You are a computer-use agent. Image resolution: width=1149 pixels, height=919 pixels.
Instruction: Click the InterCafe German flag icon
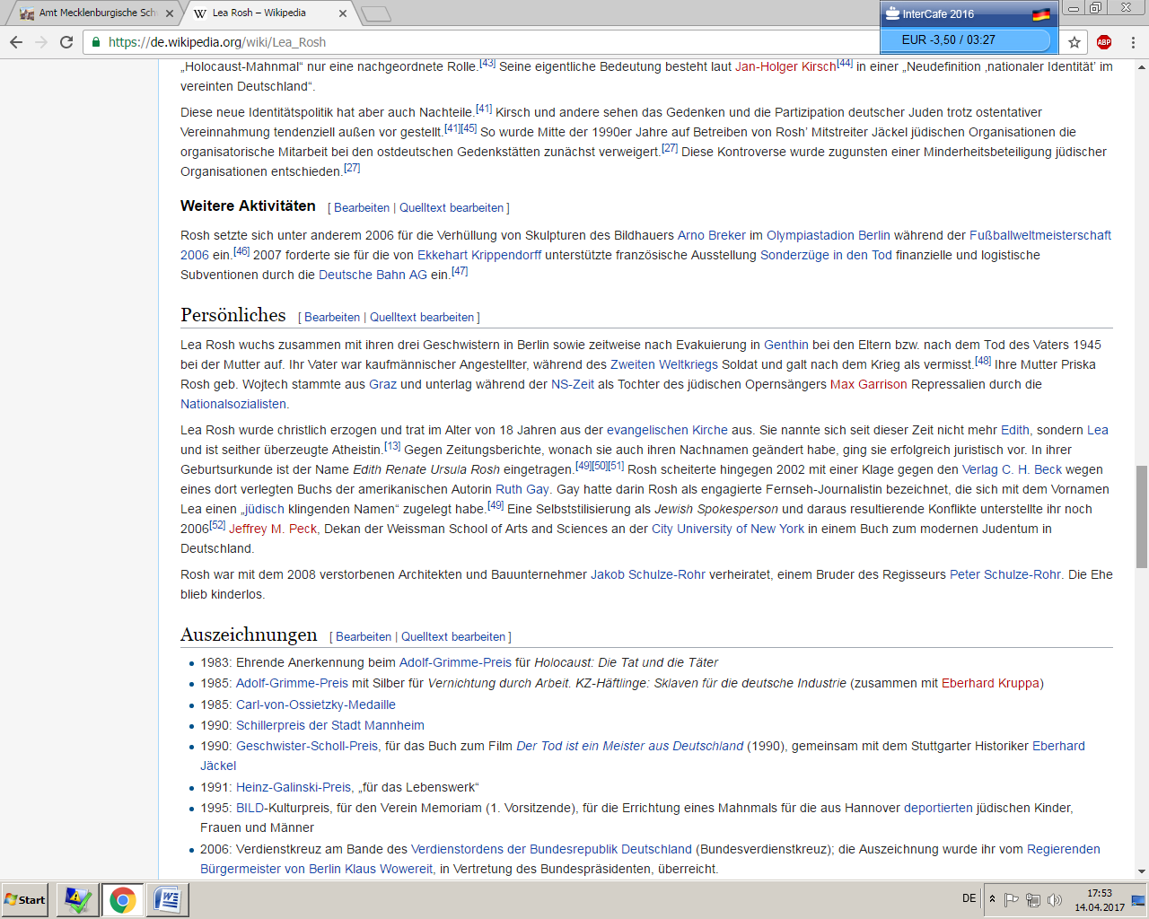pyautogui.click(x=1041, y=14)
